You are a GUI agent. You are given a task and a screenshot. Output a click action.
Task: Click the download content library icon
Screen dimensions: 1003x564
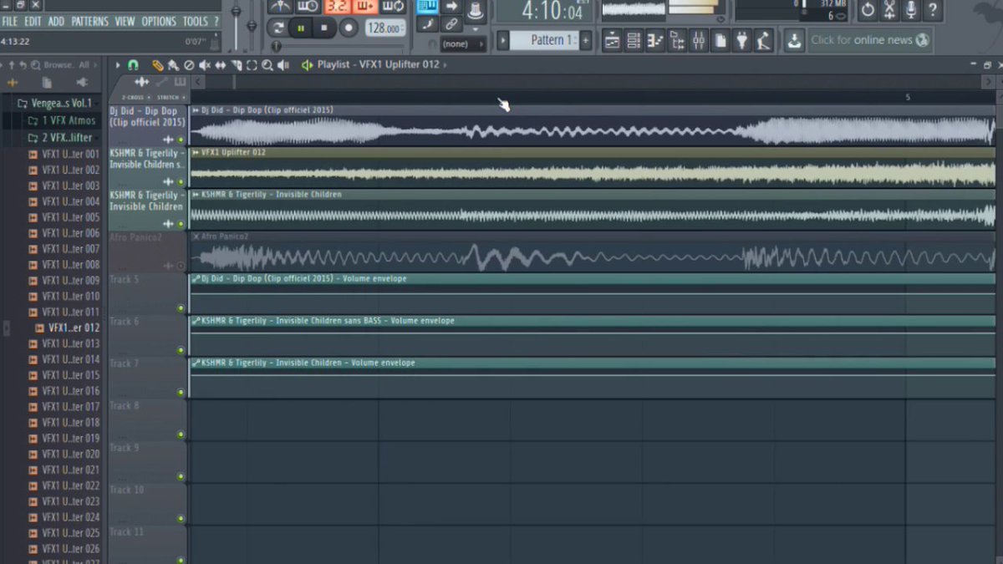tap(794, 40)
